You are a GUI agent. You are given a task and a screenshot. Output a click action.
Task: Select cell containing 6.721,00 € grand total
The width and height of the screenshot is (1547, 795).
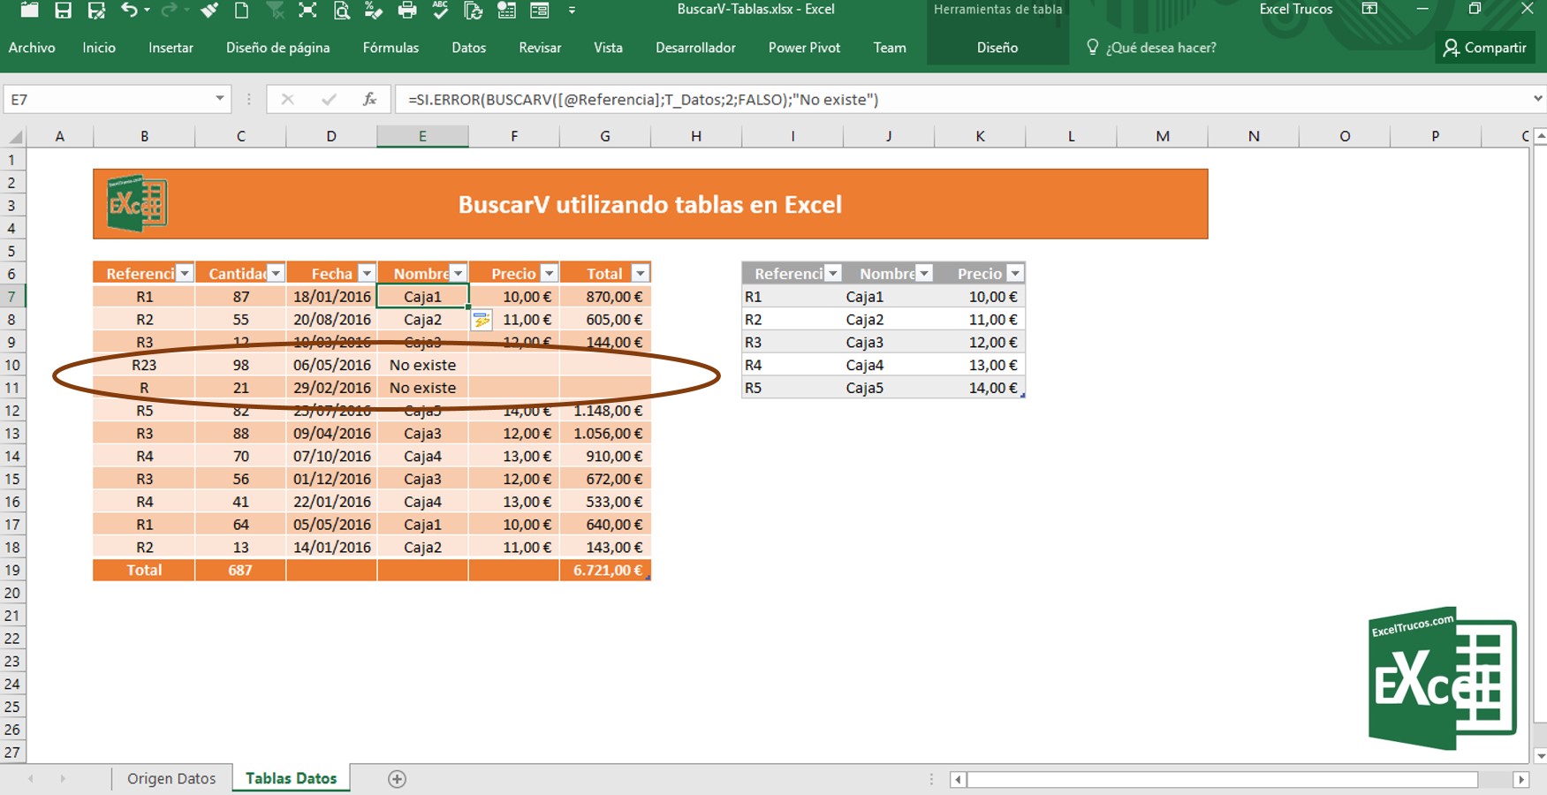point(606,571)
